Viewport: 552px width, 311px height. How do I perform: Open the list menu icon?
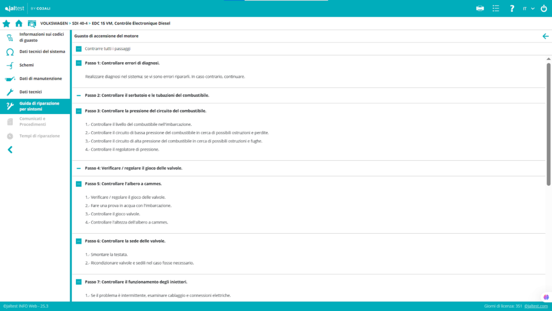coord(496,8)
